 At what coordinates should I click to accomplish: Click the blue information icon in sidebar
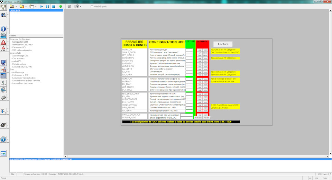(x=3, y=29)
